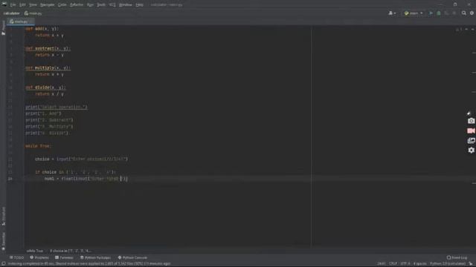Open the TODO tool window
Screen dimensions: 476x267
click(x=16, y=257)
